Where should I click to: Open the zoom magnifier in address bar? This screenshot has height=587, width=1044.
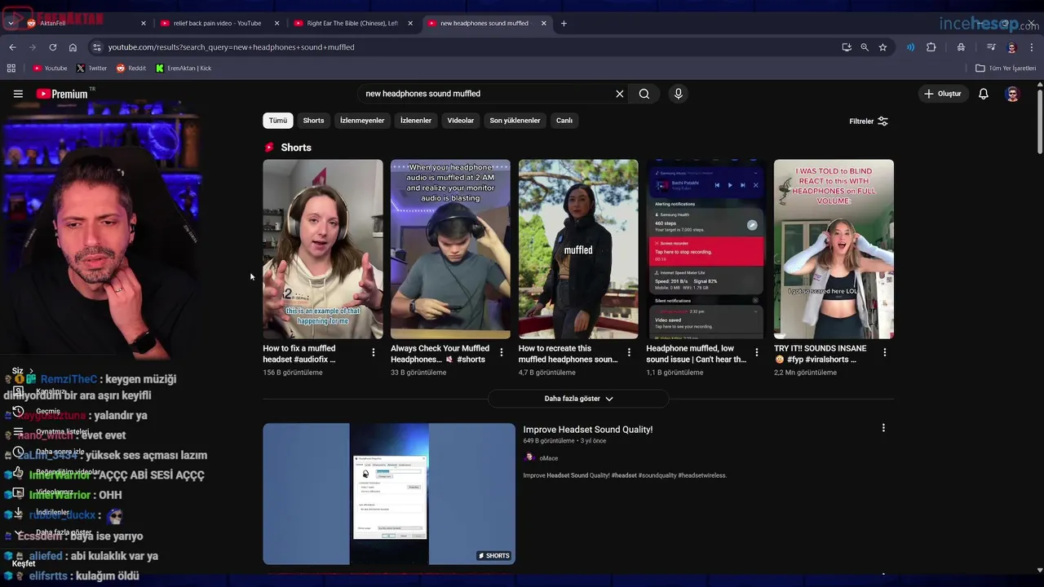tap(865, 47)
